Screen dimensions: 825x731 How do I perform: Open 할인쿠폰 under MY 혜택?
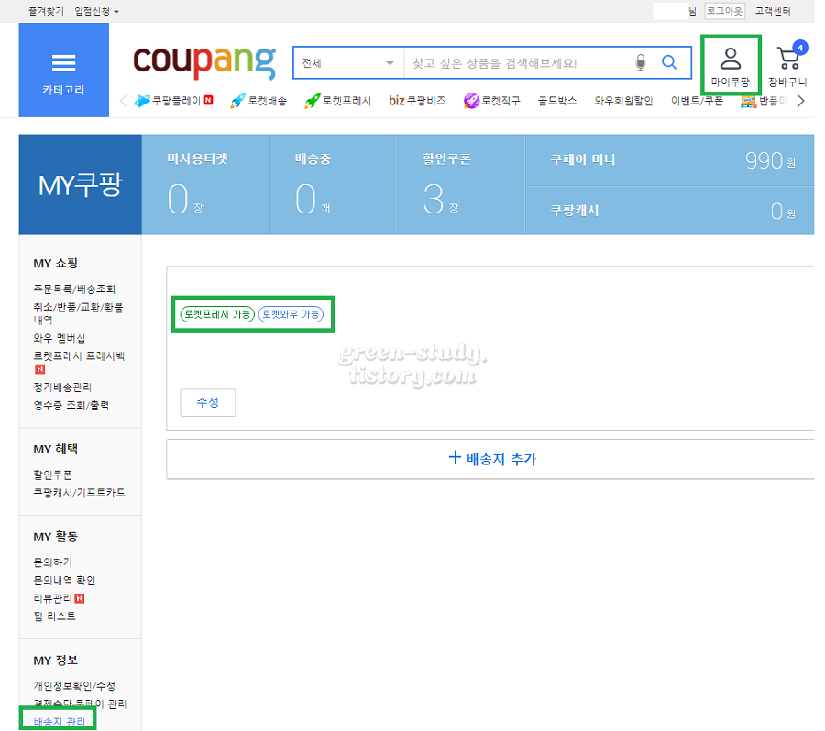[52, 475]
